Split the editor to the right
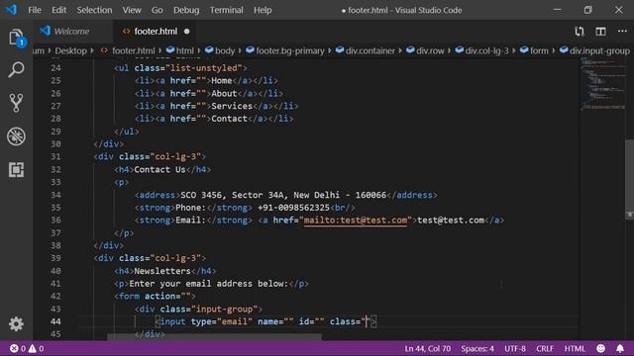Image resolution: width=634 pixels, height=356 pixels. tap(600, 31)
